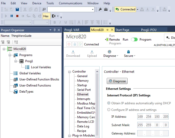This screenshot has height=138, width=175.
Task: Open dropdown arrow beside Connected
Action: (138, 9)
